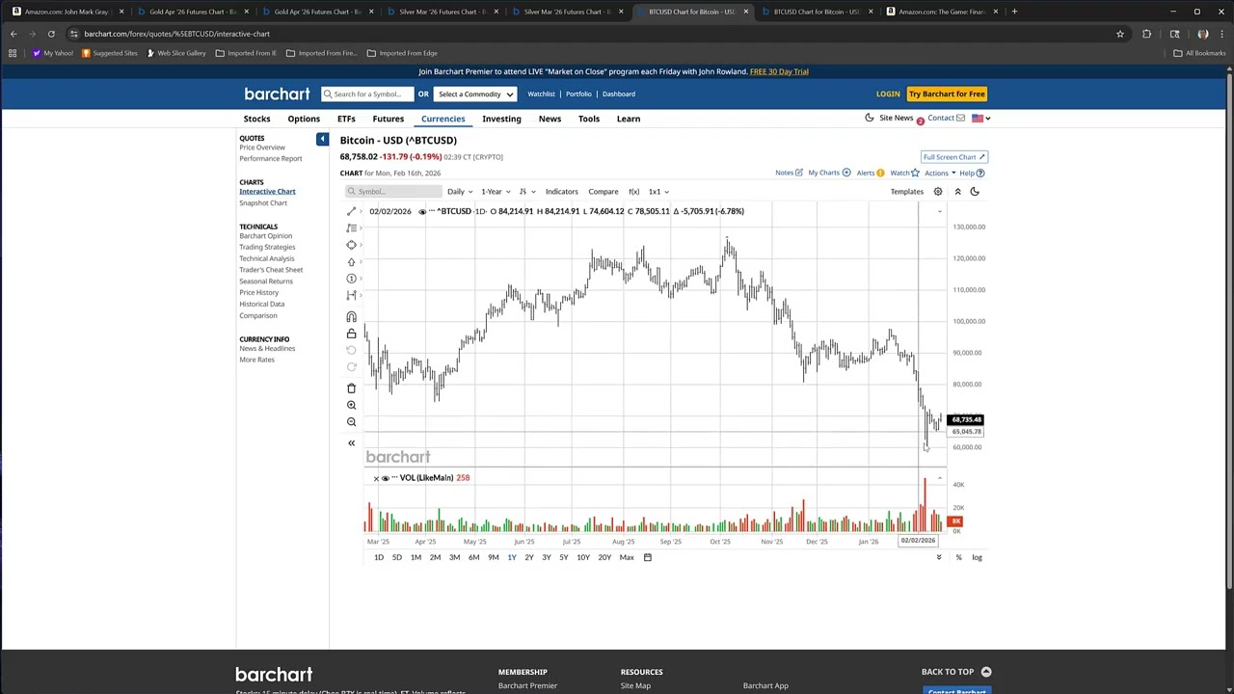Viewport: 1234px width, 694px height.
Task: Open Select a Commodity dropdown
Action: 475,94
